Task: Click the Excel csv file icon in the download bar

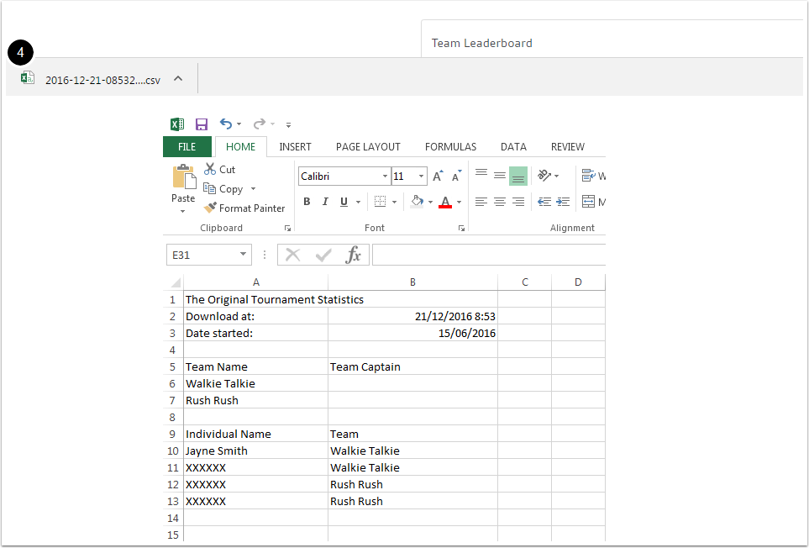Action: pyautogui.click(x=28, y=78)
